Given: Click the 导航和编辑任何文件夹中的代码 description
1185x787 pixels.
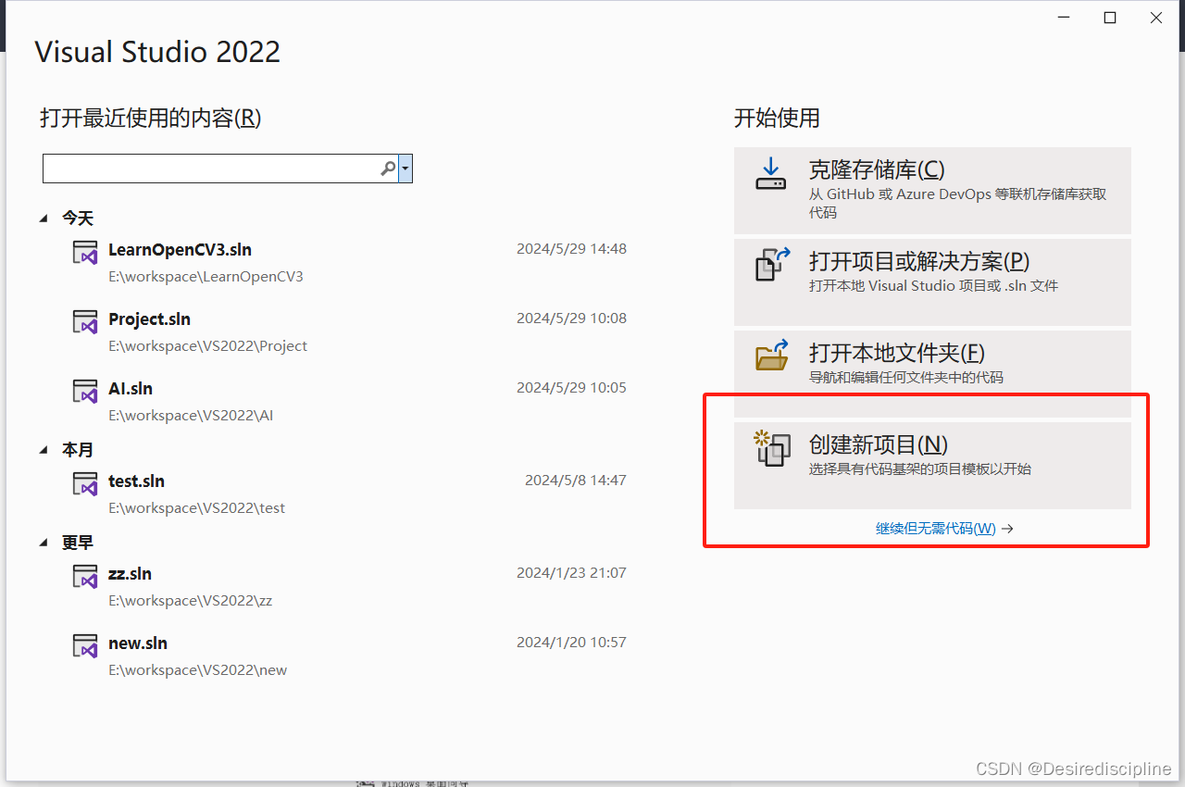Looking at the screenshot, I should tap(905, 378).
